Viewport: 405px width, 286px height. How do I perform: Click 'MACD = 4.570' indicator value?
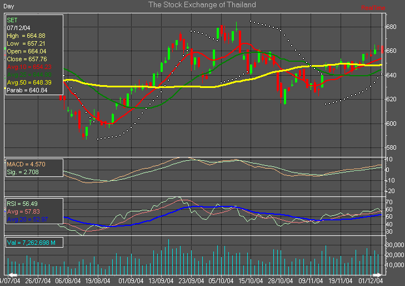point(26,164)
